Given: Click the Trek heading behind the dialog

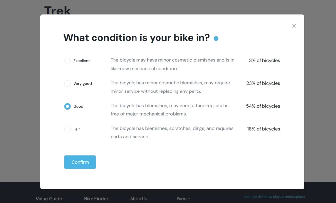Looking at the screenshot, I should (x=57, y=10).
